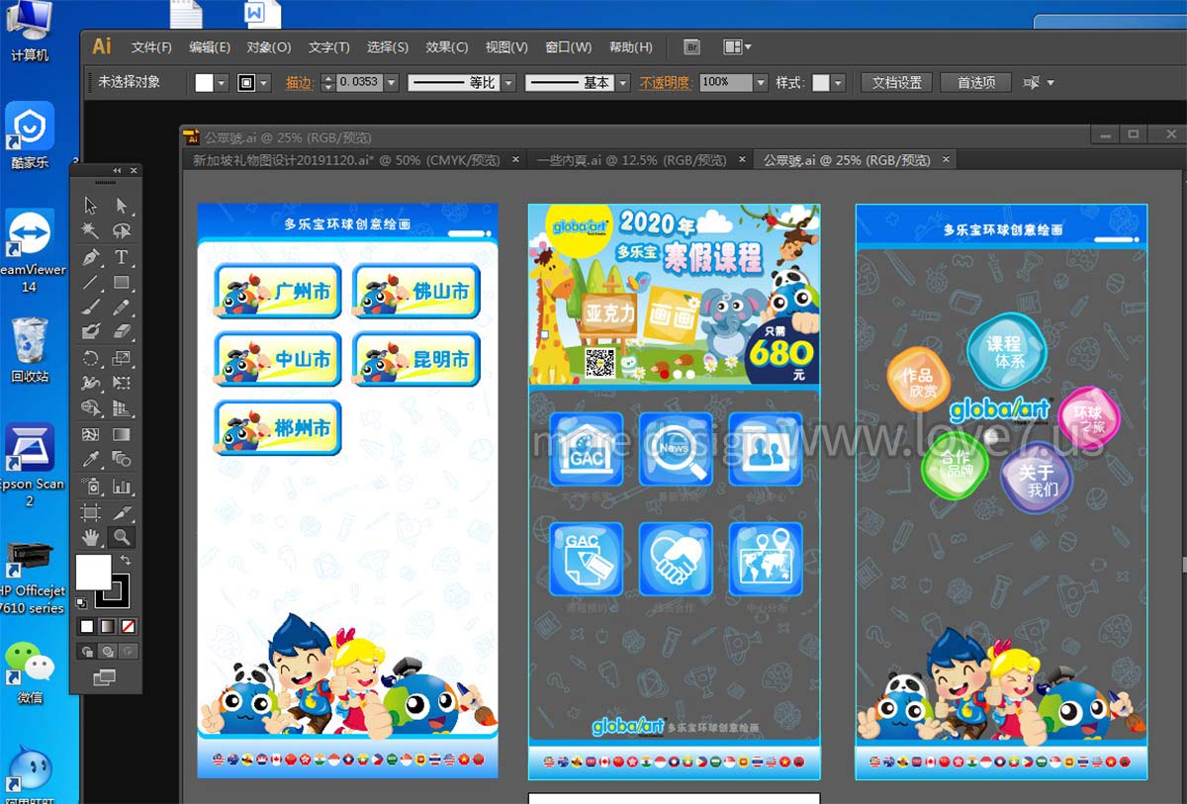Set paint mode to None
1187x804 pixels.
click(x=128, y=626)
